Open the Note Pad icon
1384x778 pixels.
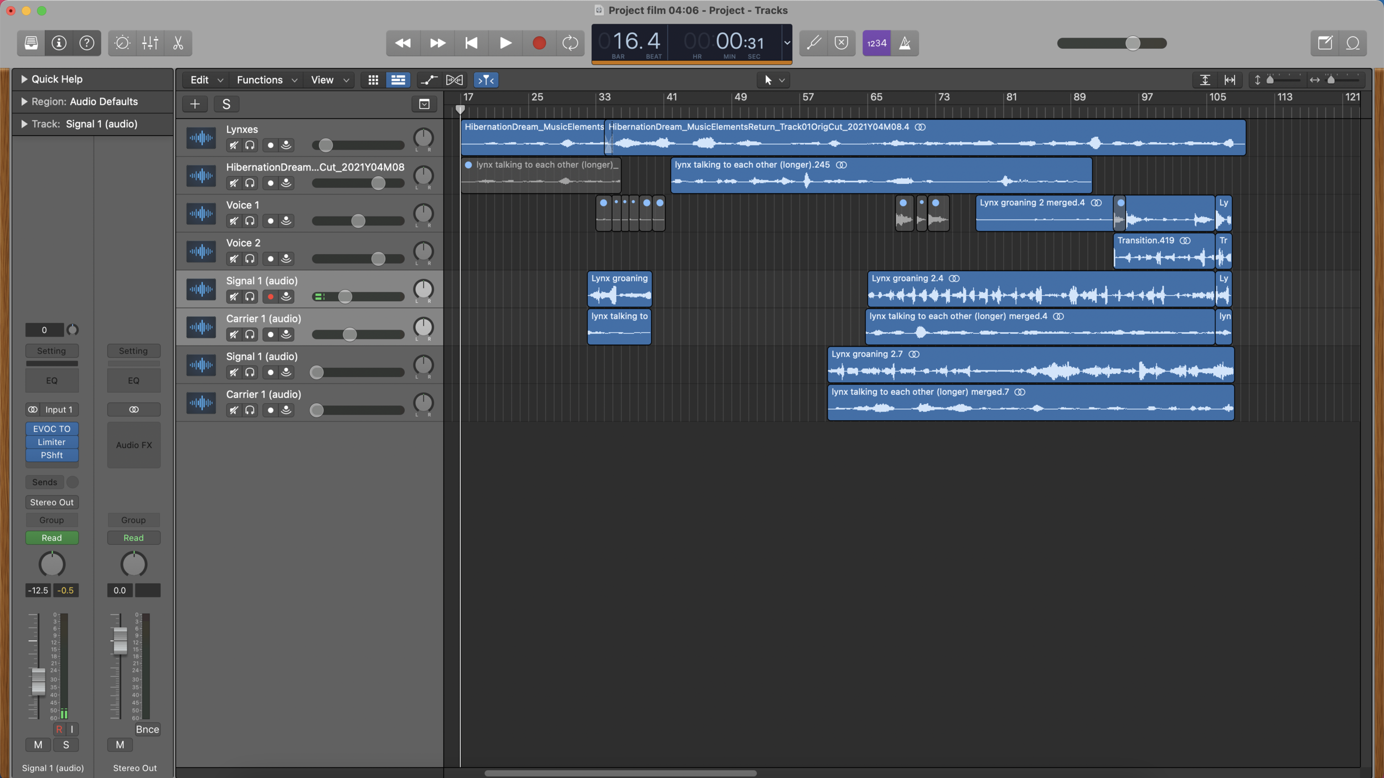click(1325, 43)
